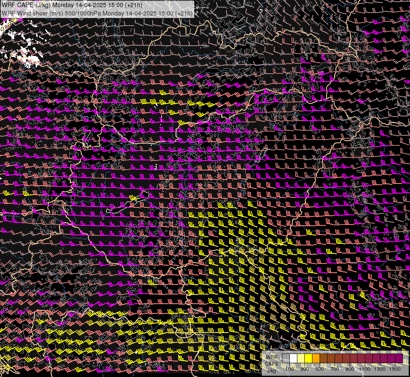Click the 900 legend scale label
Screen dimensions: 410x377
tap(350, 369)
